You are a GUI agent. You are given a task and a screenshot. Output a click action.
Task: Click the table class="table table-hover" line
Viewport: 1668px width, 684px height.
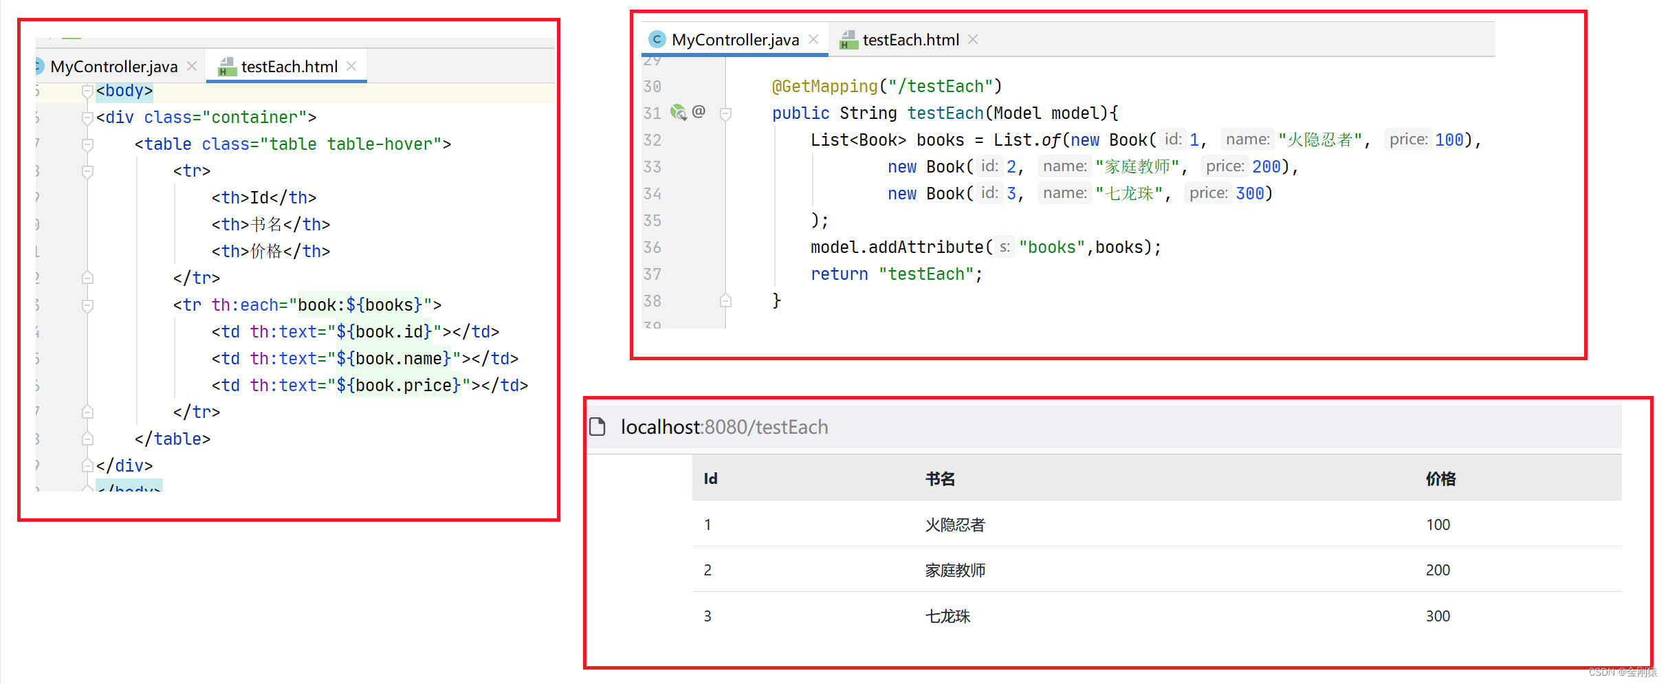coord(293,144)
